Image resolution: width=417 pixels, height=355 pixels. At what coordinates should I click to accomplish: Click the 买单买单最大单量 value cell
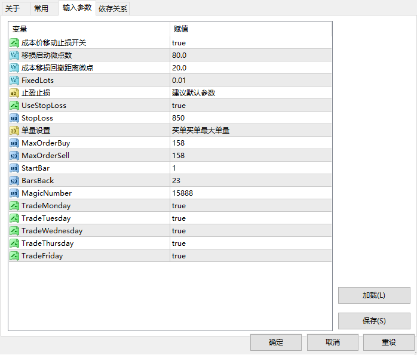coord(251,131)
